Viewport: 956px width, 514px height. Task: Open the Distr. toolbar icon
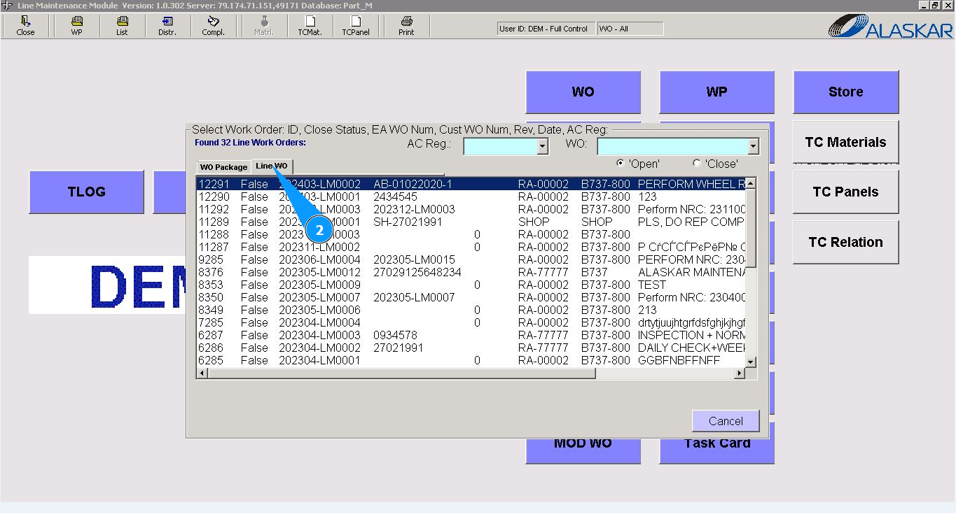click(167, 26)
